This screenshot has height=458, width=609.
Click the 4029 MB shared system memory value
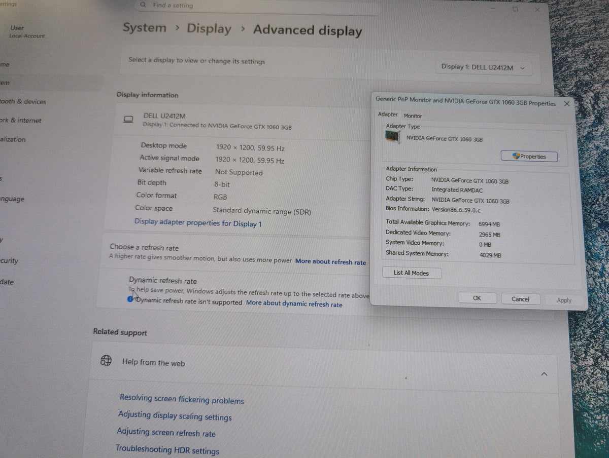pyautogui.click(x=490, y=255)
